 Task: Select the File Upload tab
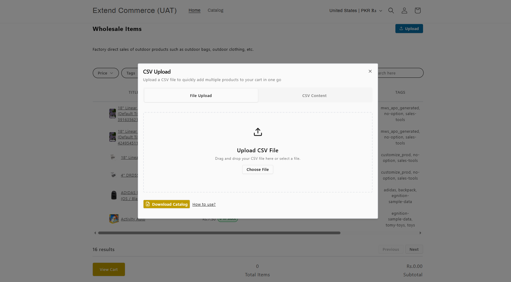[201, 96]
